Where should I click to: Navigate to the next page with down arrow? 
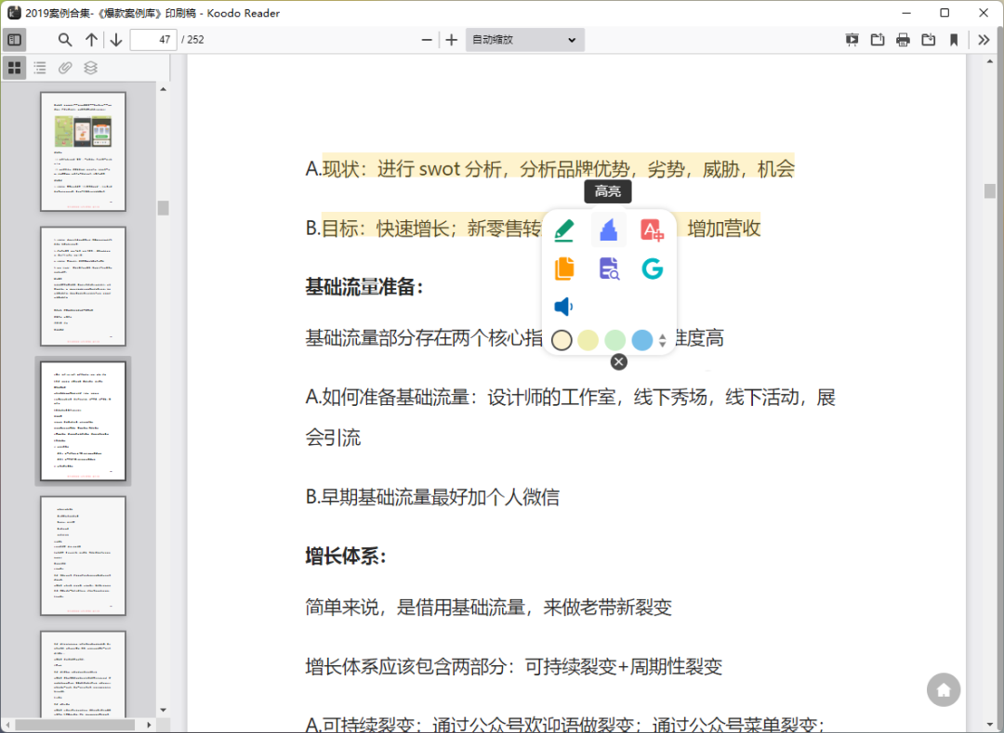(x=115, y=40)
